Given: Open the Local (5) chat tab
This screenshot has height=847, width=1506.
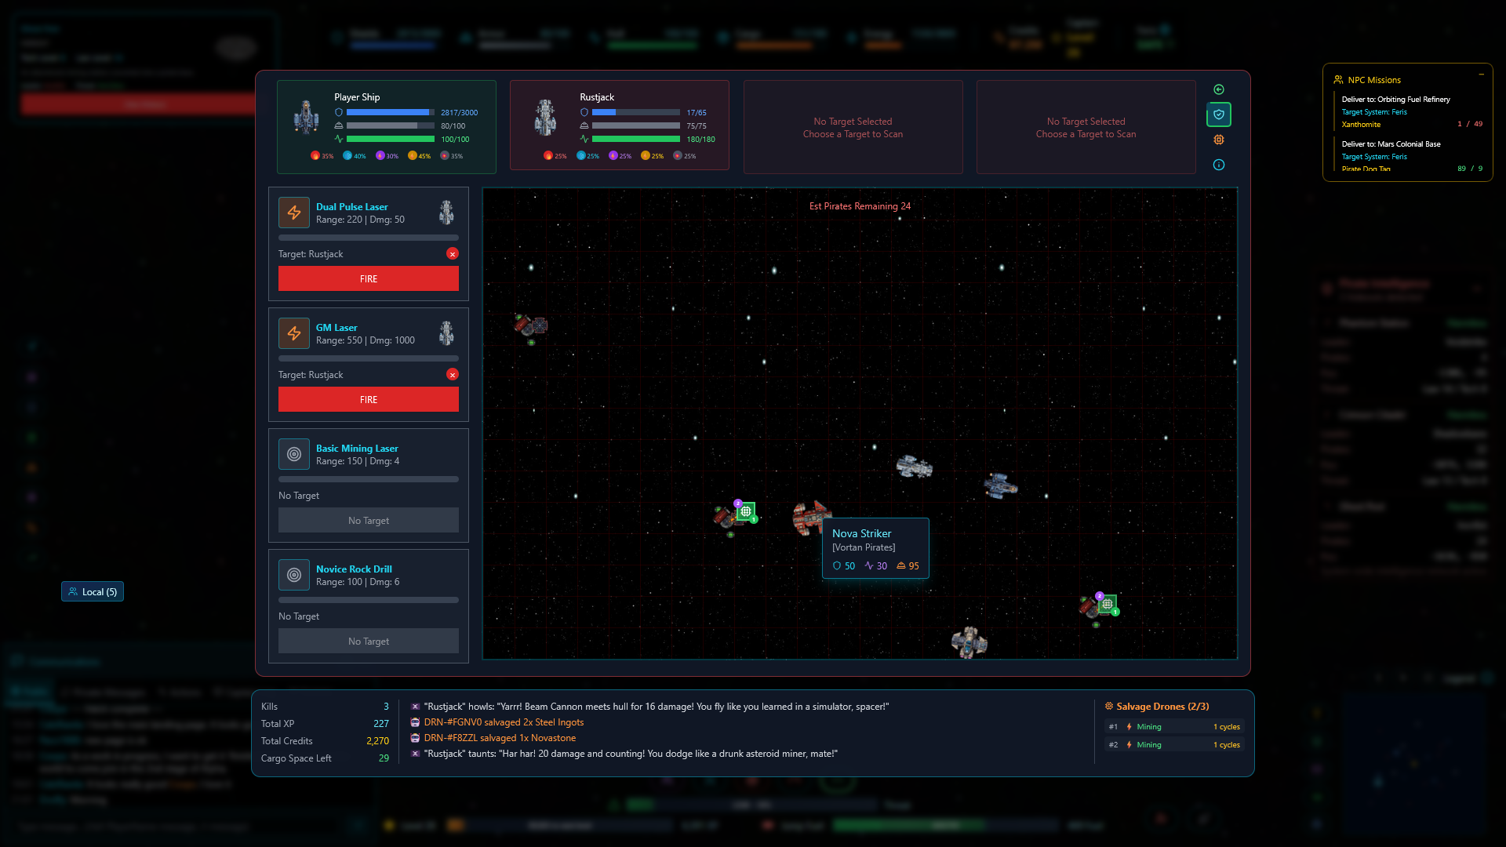Looking at the screenshot, I should (93, 591).
